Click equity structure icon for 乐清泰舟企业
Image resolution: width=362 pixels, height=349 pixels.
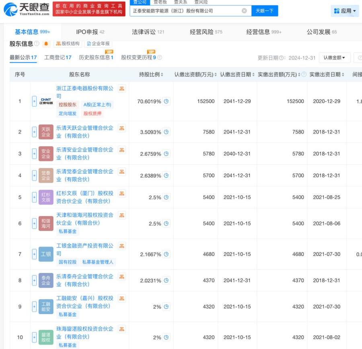click(x=121, y=277)
